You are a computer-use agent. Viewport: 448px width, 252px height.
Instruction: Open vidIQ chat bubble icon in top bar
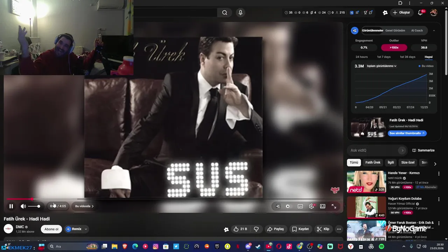(x=371, y=13)
